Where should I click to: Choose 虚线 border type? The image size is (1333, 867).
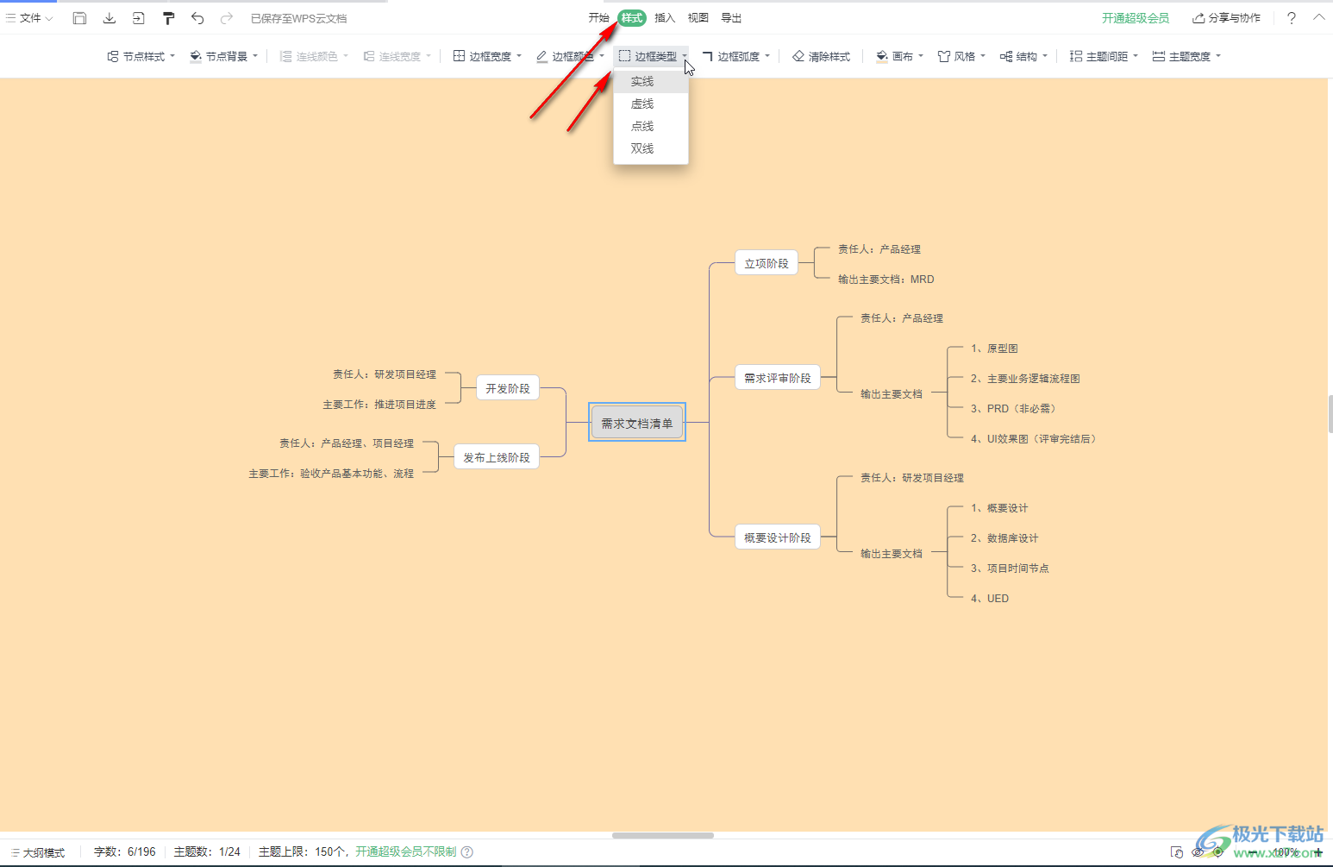pos(651,104)
